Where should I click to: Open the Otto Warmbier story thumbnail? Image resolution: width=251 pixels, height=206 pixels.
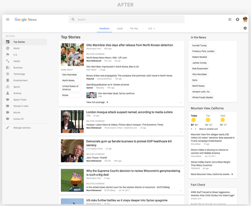click(x=72, y=54)
